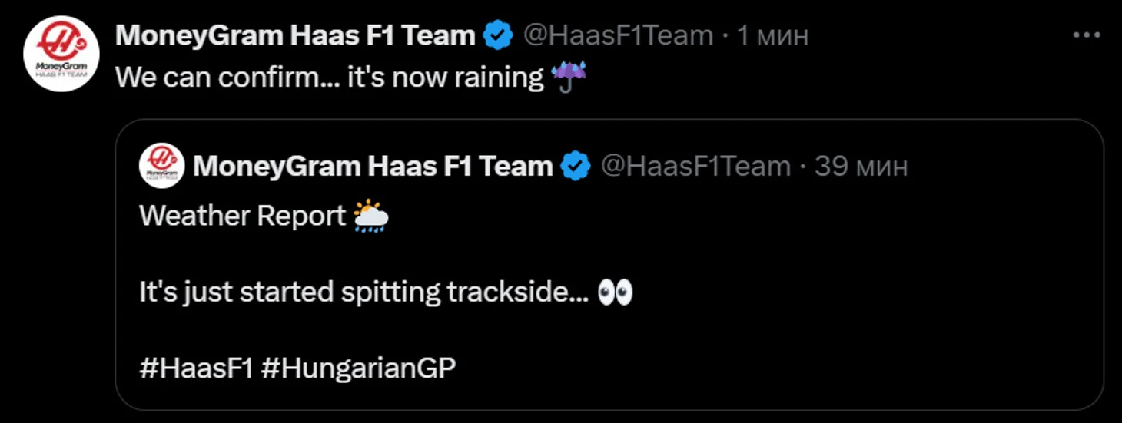Click the verified badge on main tweet

coord(499,35)
